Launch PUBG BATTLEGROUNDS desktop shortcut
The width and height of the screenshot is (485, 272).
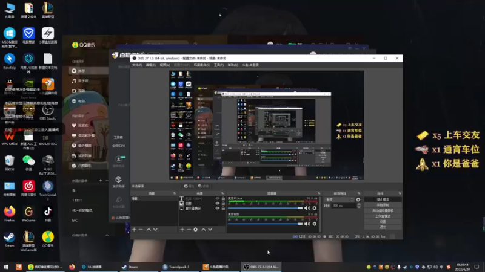tap(48, 165)
